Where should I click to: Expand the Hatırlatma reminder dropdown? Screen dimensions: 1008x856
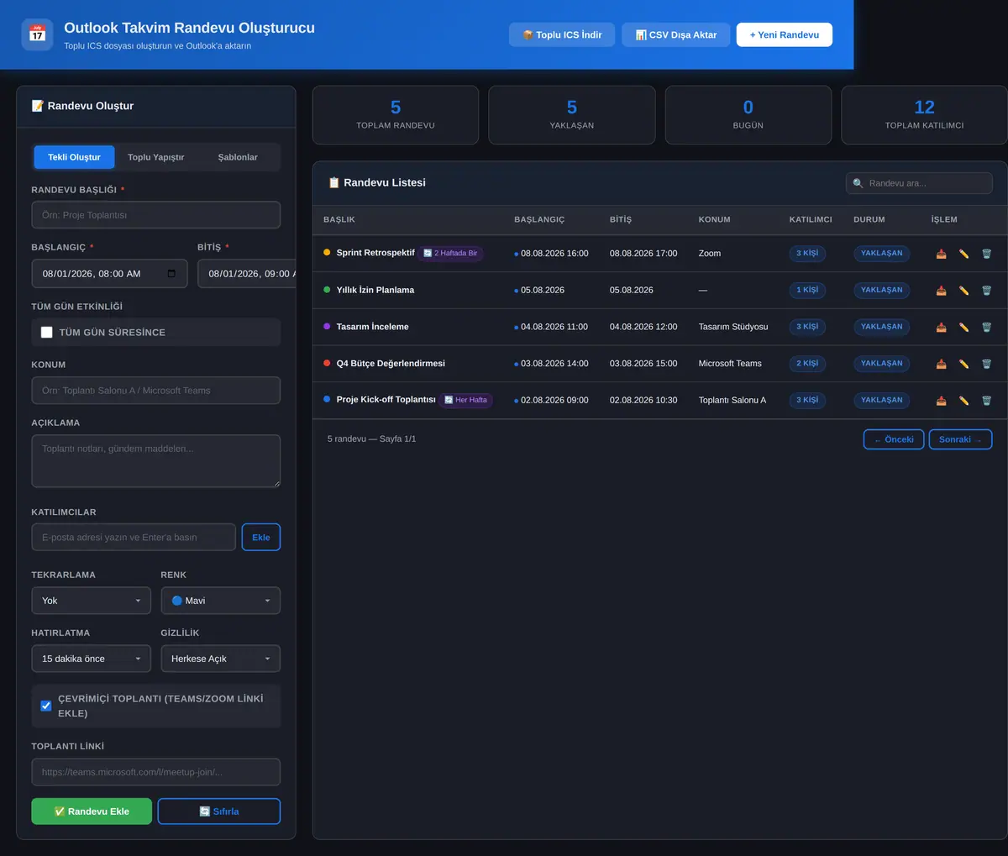91,659
